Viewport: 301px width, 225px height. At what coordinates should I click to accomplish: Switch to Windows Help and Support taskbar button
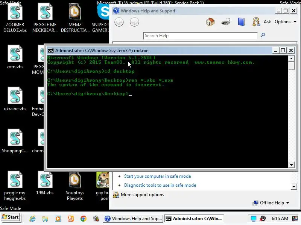coord(133,219)
